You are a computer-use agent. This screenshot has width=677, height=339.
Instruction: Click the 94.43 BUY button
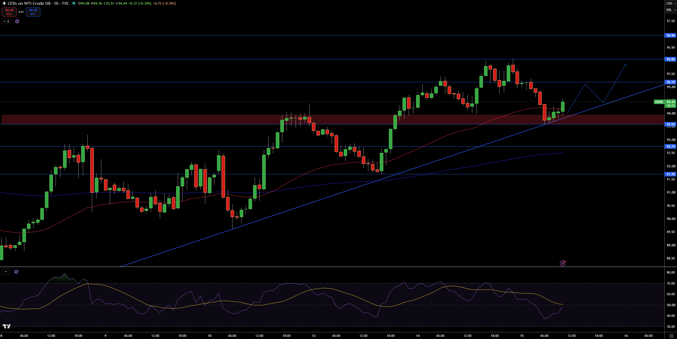point(33,12)
